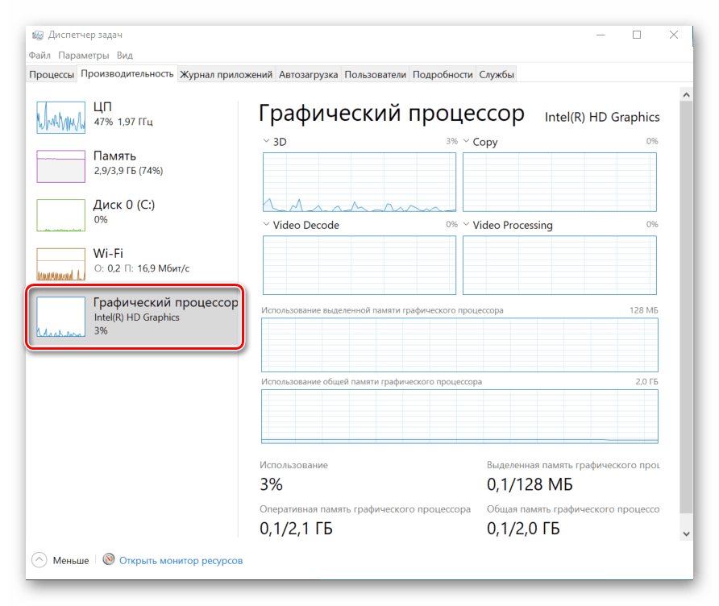The height and width of the screenshot is (606, 719).
Task: Click the Графический процессор main heading
Action: point(392,114)
